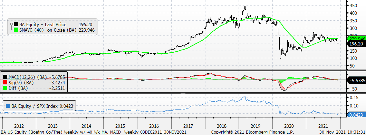This screenshot has height=135, width=366.
Task: Click the 2014 year label on time axis
Action: (87, 126)
